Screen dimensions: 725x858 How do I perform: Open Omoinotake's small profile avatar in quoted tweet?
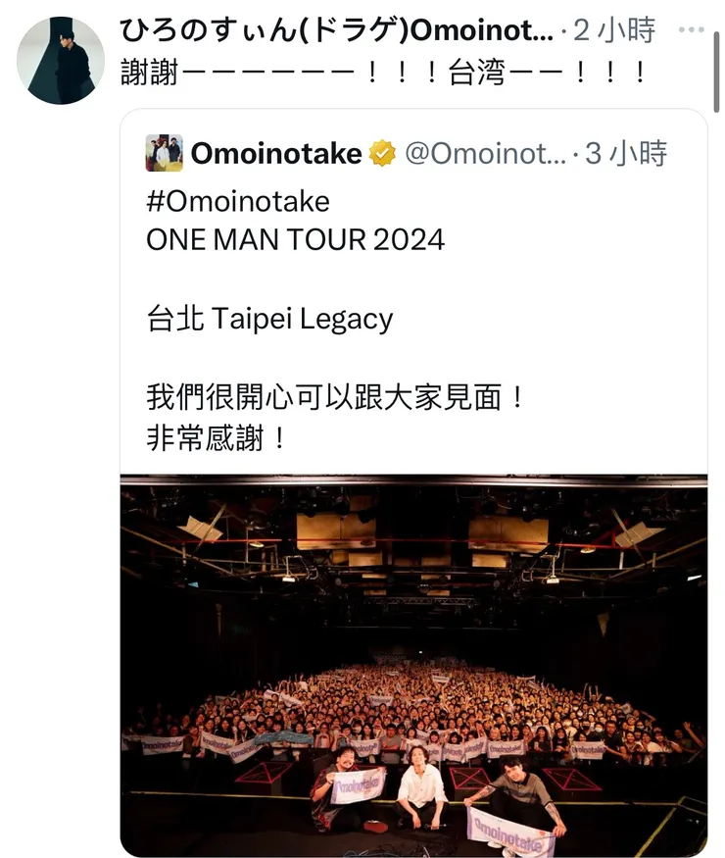pos(164,153)
